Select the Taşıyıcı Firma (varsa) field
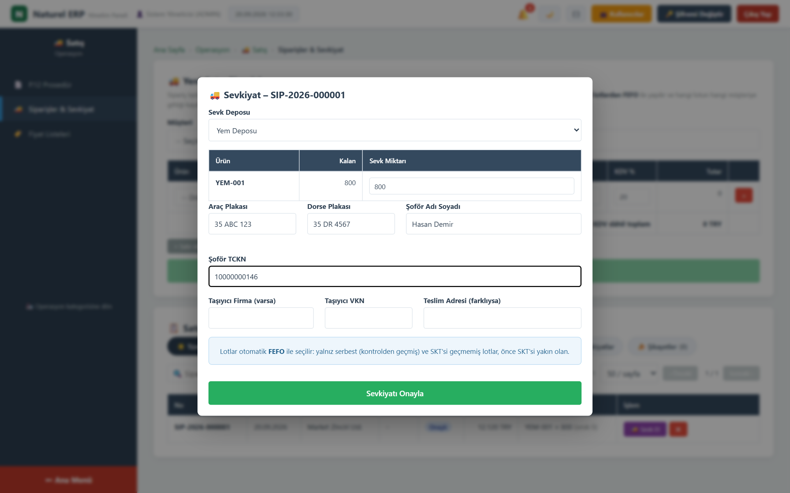Screen dimensions: 790x493 (x=261, y=318)
